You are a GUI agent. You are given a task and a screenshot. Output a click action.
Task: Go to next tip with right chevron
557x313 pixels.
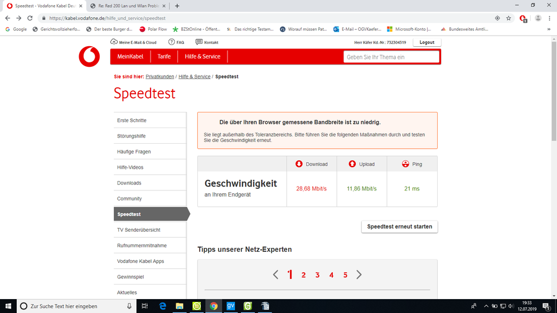359,275
